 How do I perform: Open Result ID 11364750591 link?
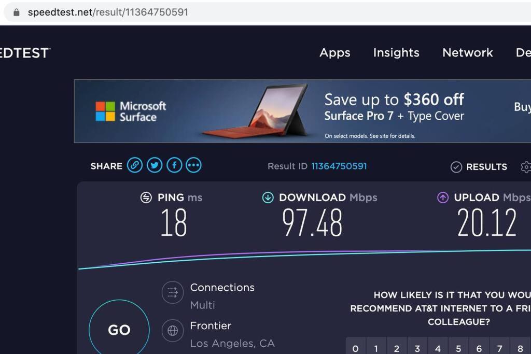click(x=339, y=166)
